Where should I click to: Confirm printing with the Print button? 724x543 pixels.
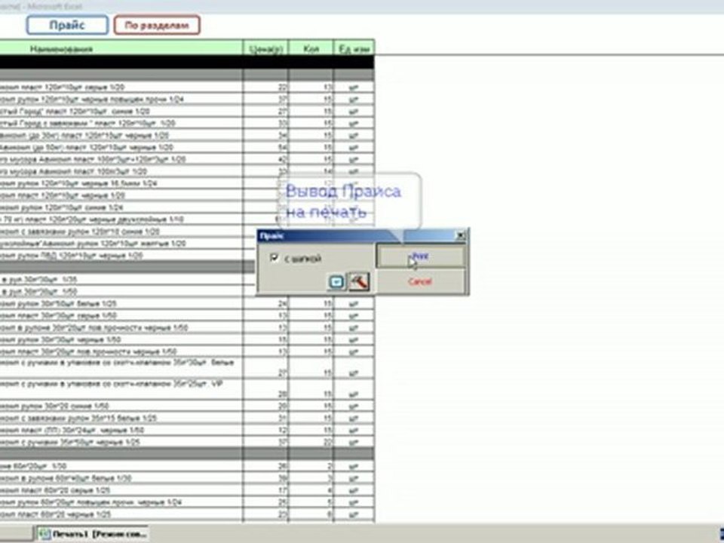pos(421,256)
